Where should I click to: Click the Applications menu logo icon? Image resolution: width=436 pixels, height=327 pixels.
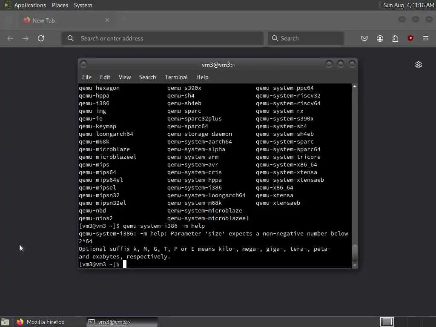click(x=8, y=5)
